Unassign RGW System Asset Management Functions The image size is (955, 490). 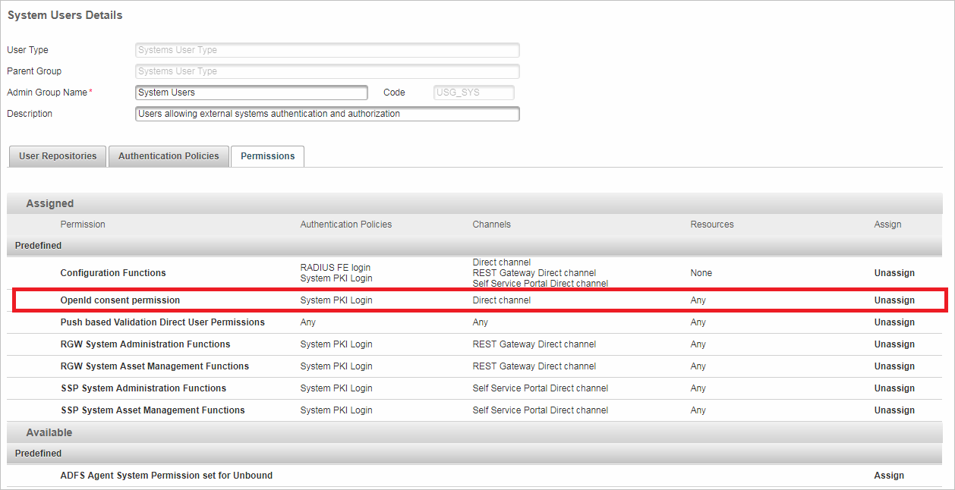coord(894,366)
